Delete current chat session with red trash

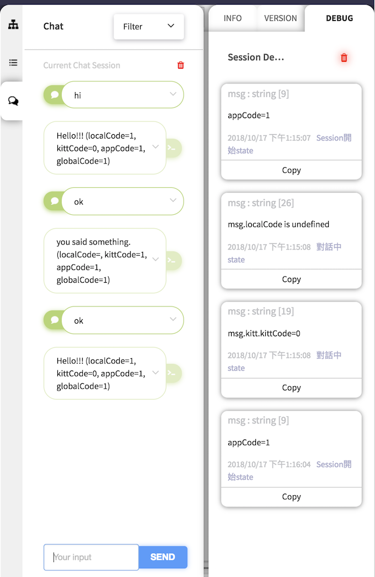[181, 65]
